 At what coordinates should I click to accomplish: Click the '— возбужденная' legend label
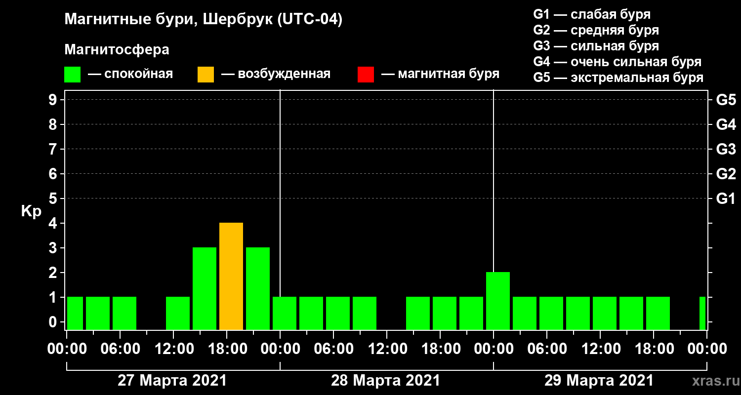(276, 75)
